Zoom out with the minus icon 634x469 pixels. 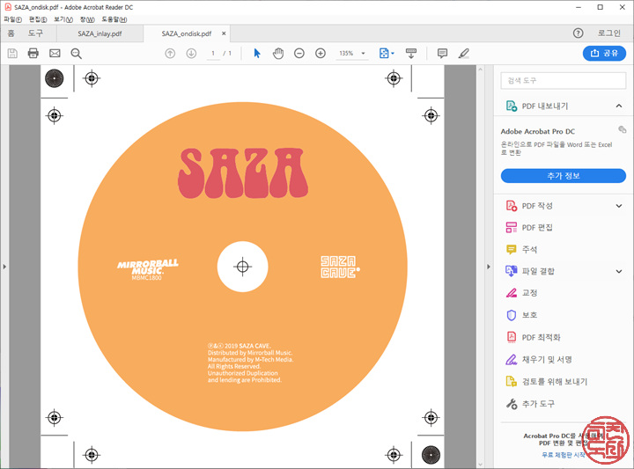[299, 54]
